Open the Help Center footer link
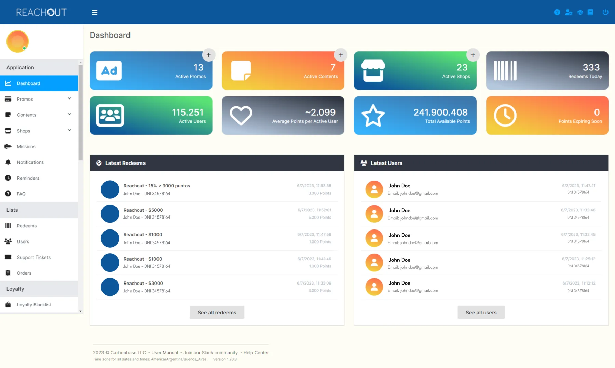Viewport: 615px width, 368px height. pyautogui.click(x=256, y=353)
